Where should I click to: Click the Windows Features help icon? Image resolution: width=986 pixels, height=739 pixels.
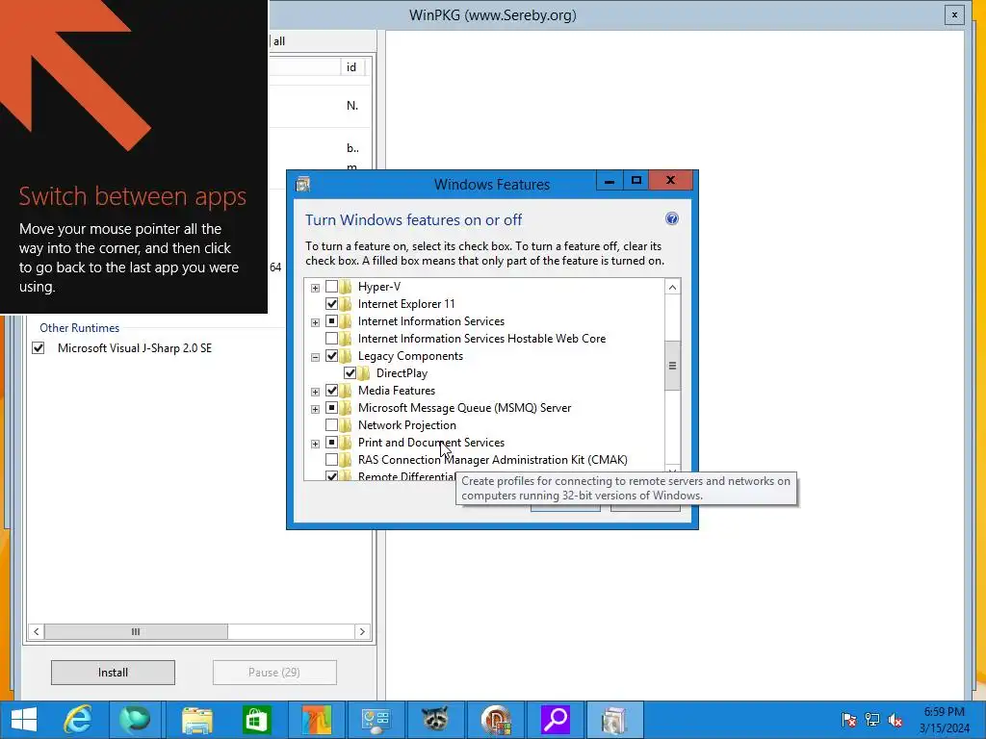click(671, 218)
